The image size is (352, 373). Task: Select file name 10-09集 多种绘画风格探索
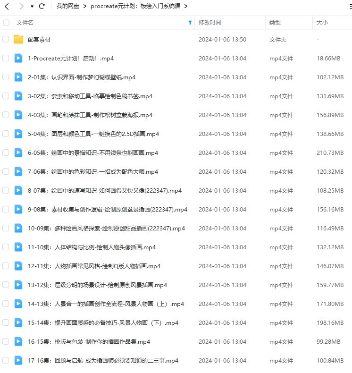[106, 229]
